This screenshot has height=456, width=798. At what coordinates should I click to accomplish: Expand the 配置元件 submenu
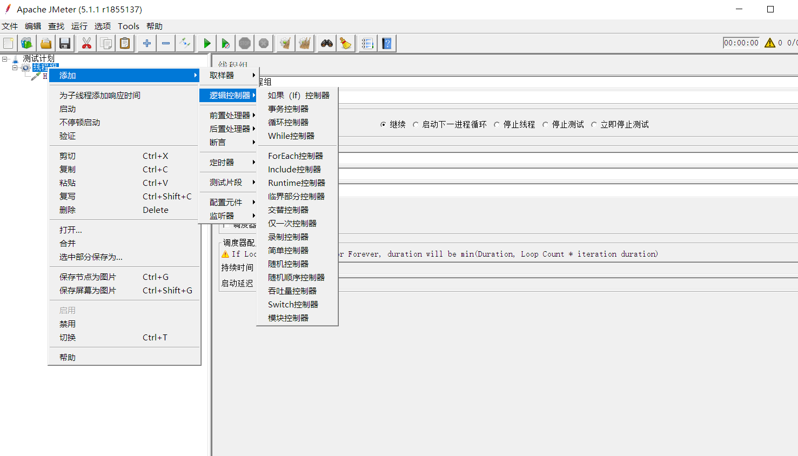coord(229,202)
